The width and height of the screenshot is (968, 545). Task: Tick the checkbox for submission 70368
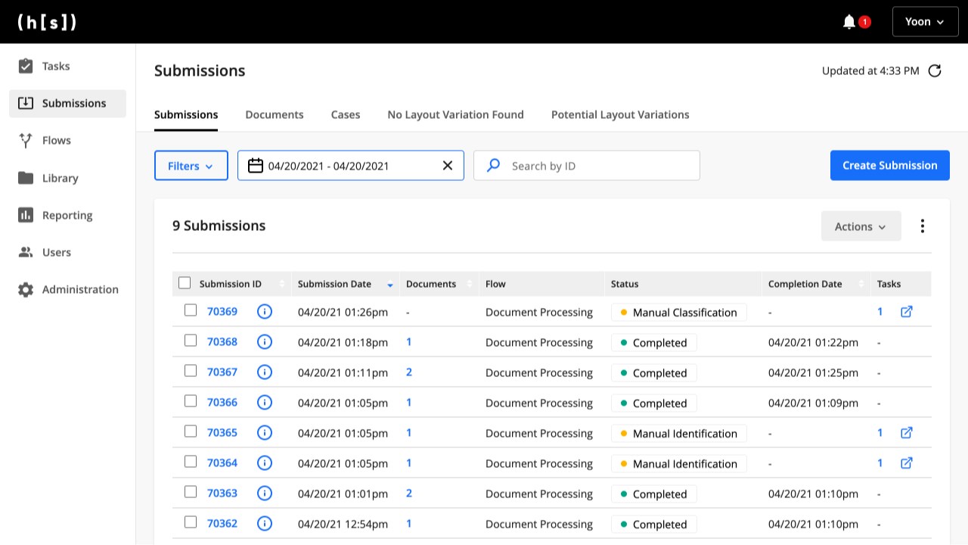191,341
